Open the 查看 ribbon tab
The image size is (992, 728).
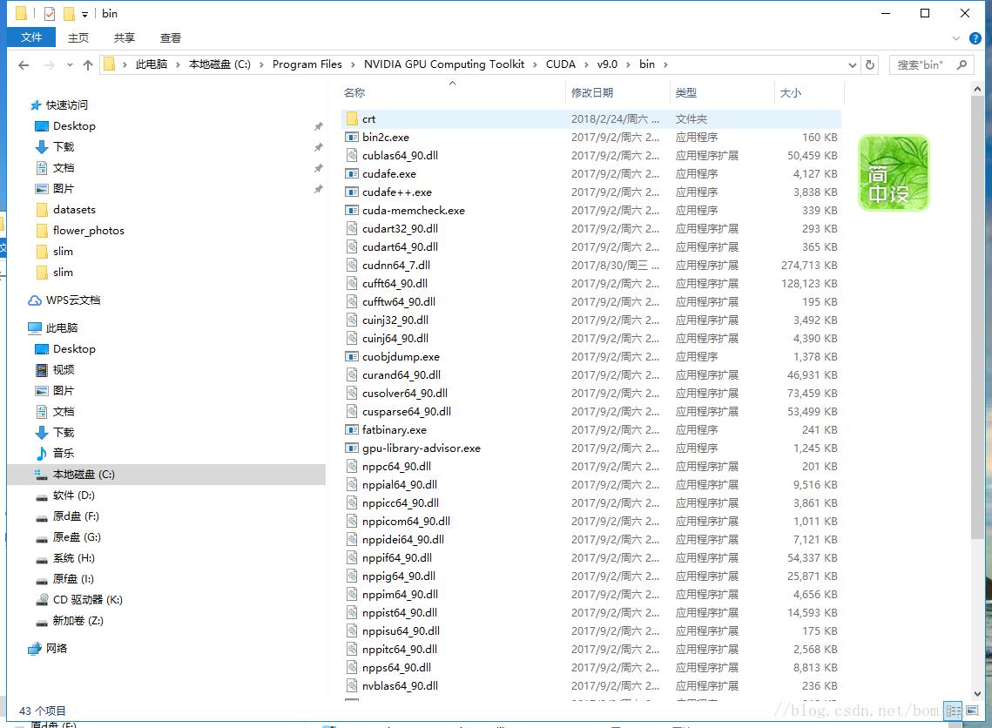170,37
